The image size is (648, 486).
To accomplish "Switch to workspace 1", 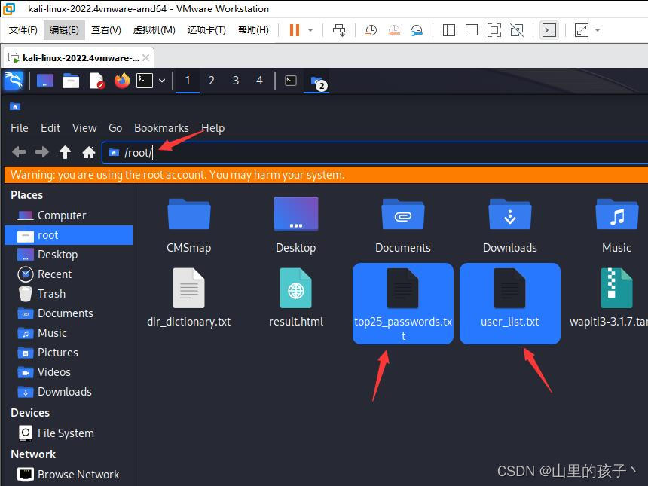I will [x=188, y=81].
